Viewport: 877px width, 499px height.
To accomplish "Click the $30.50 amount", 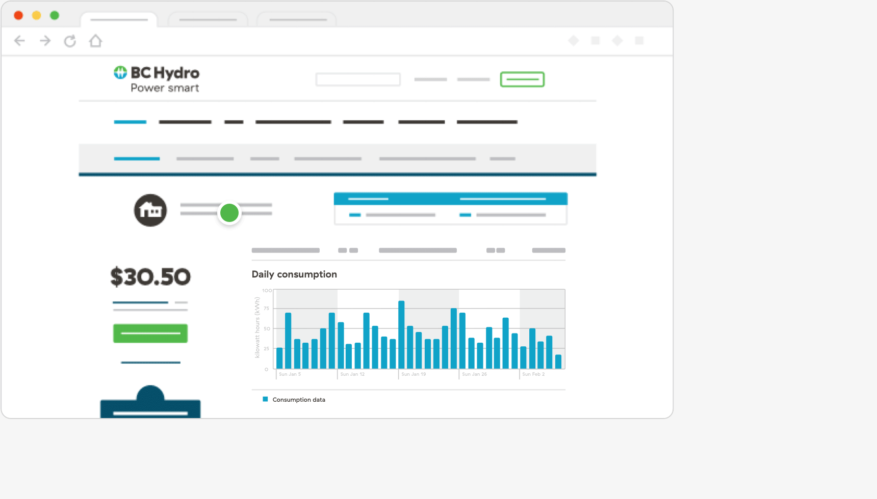I will pos(150,277).
